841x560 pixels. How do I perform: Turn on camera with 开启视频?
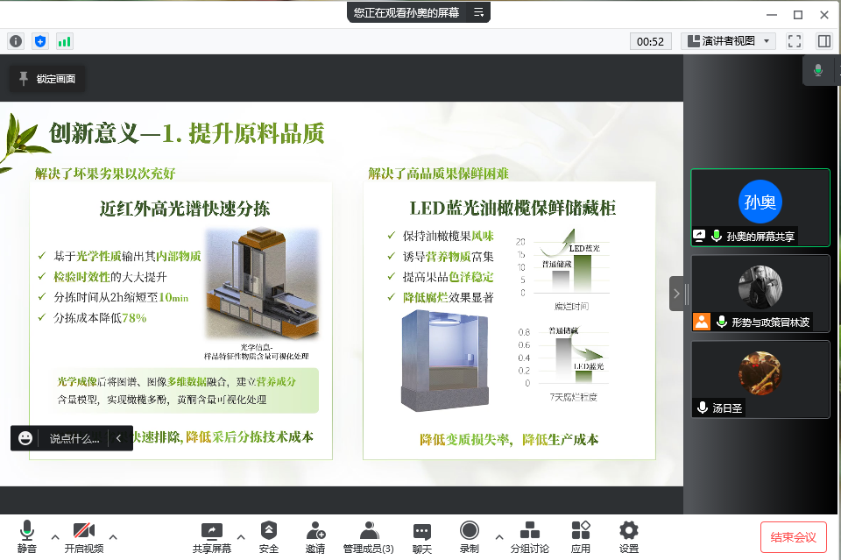coord(84,536)
